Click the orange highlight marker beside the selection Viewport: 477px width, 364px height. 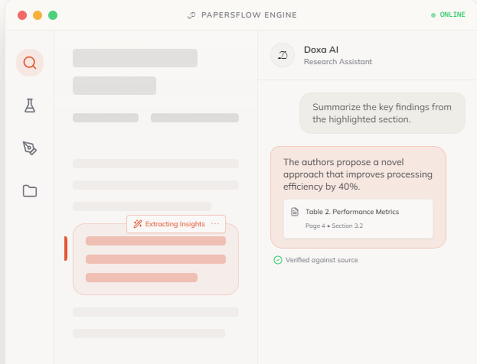(x=65, y=248)
